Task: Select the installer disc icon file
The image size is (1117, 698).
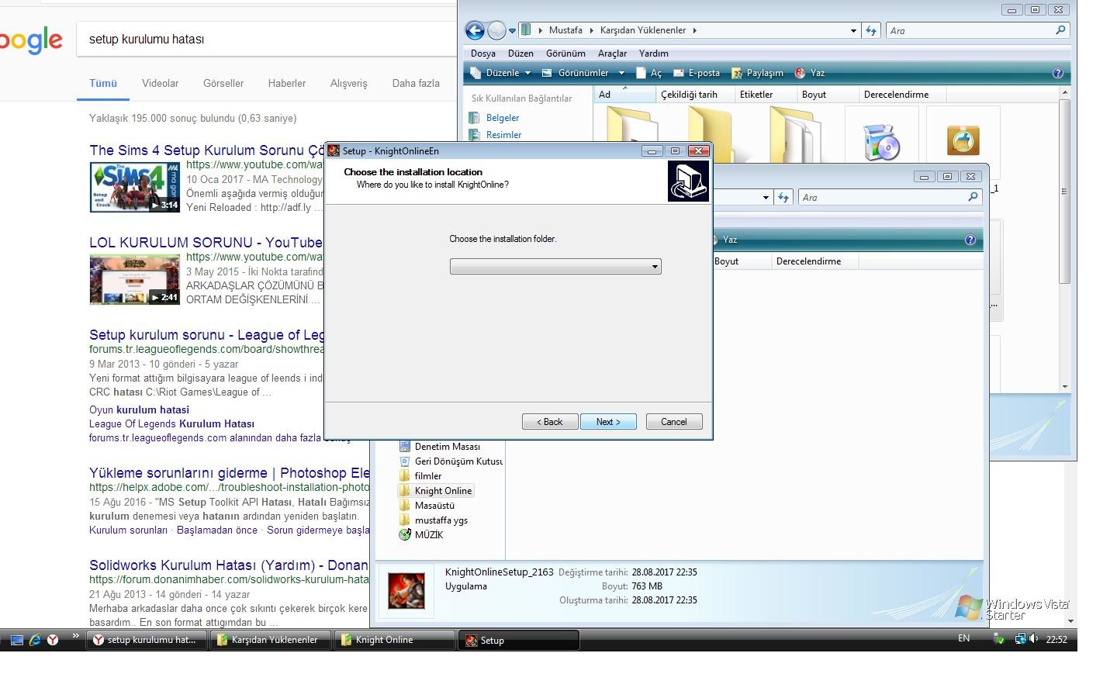Action: [x=881, y=141]
